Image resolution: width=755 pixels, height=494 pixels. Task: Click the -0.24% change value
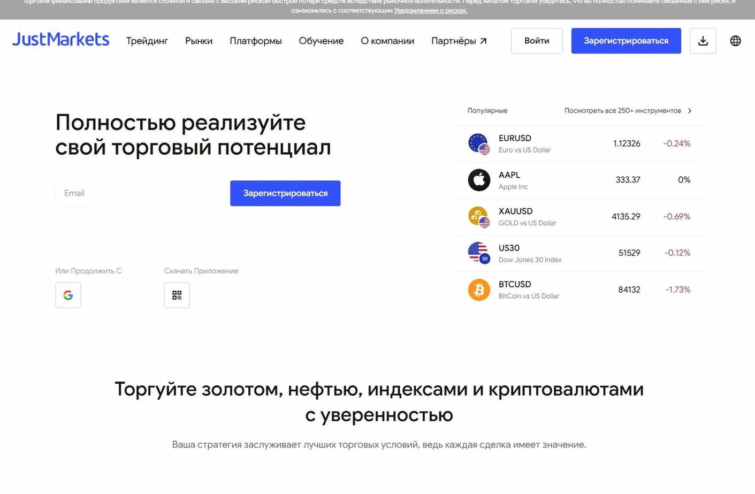pos(677,143)
